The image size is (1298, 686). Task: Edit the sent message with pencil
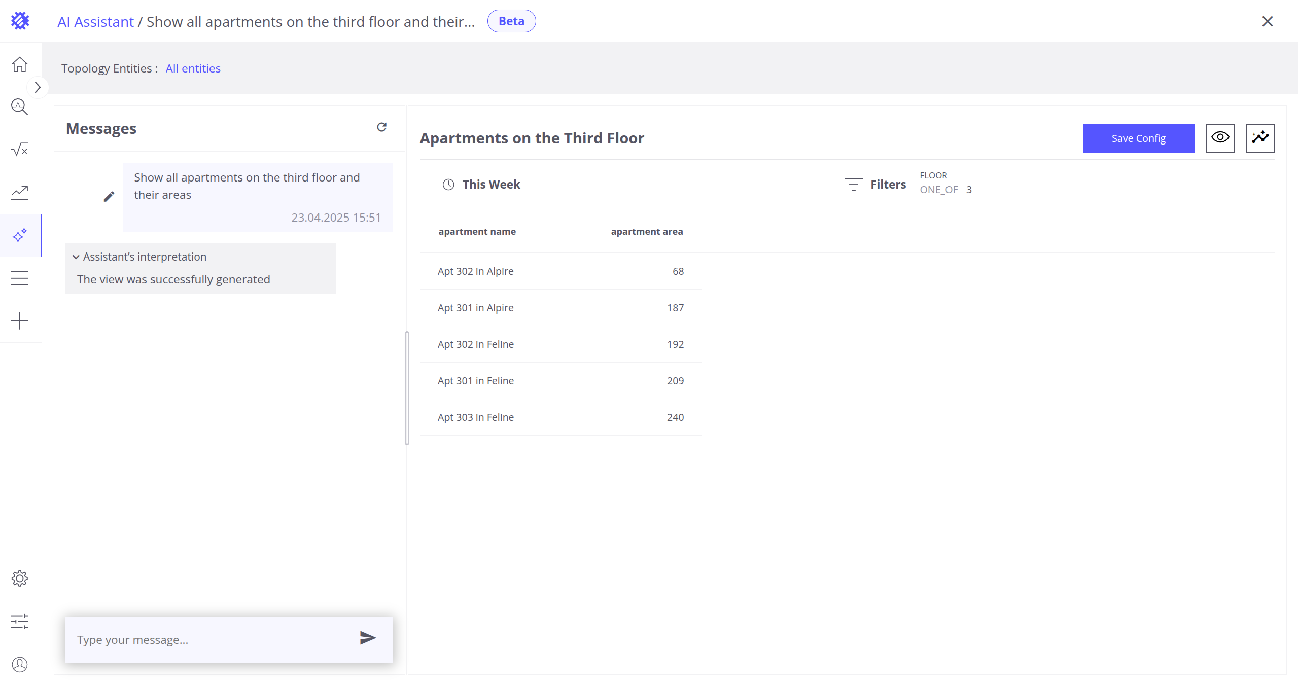pyautogui.click(x=109, y=197)
